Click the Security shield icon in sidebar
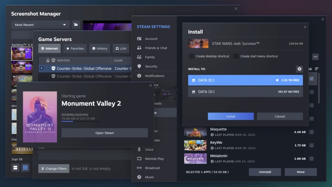Image resolution: width=332 pixels, height=187 pixels. [139, 66]
